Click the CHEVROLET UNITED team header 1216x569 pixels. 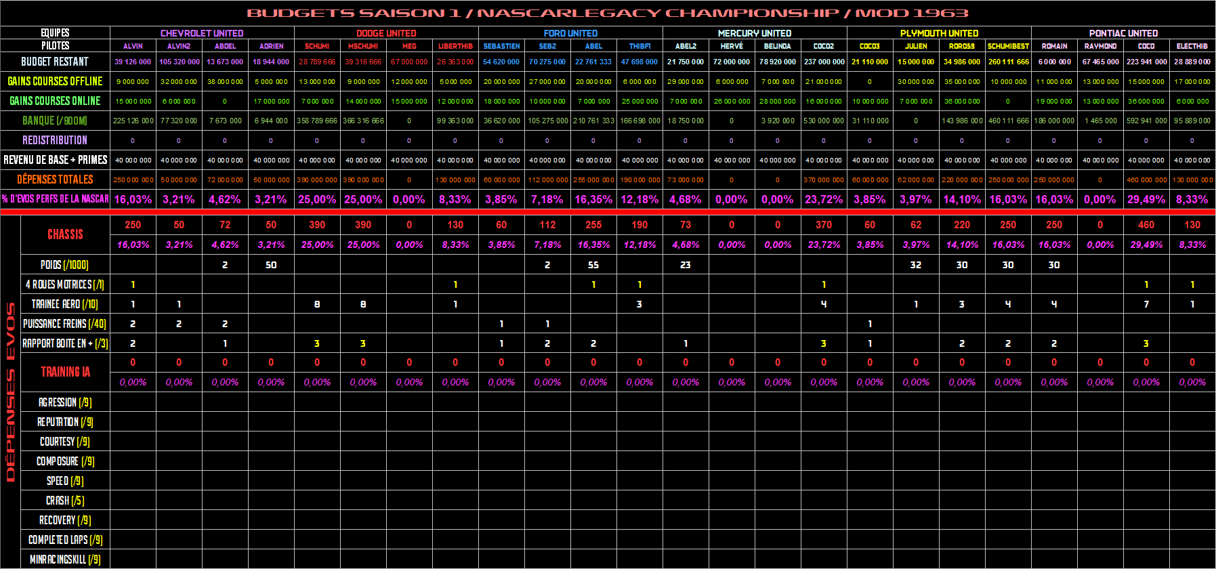tap(202, 33)
